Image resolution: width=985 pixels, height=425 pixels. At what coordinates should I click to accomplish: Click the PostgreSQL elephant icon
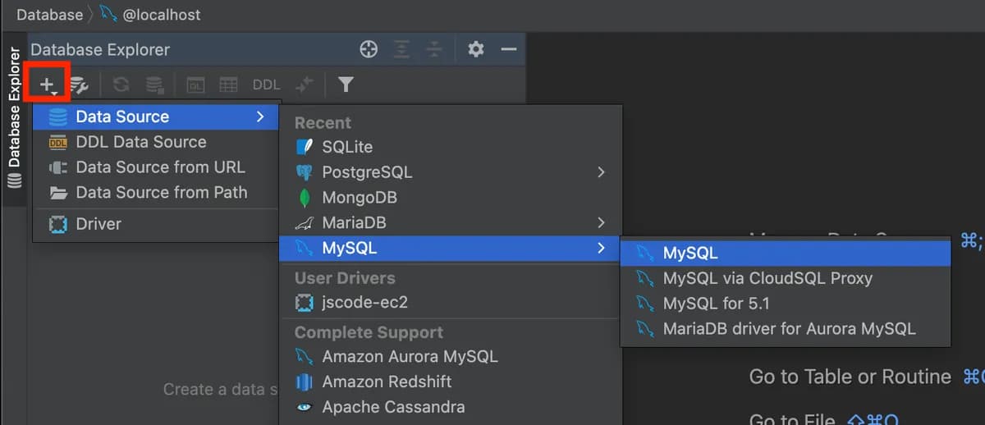tap(305, 172)
